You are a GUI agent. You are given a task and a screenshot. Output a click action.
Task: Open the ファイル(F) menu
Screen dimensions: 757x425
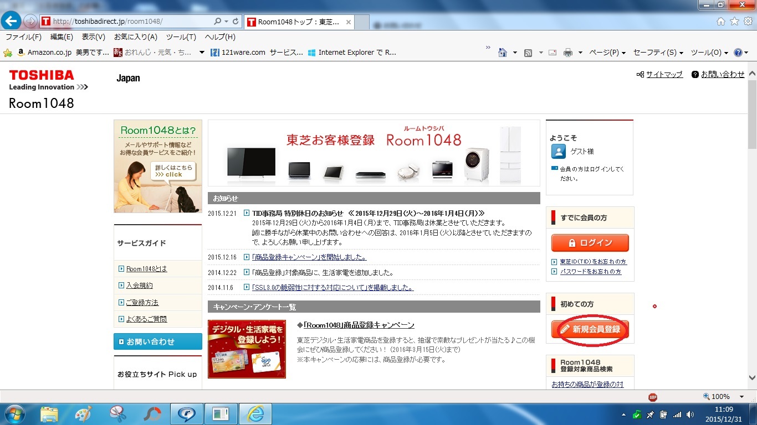(x=23, y=37)
